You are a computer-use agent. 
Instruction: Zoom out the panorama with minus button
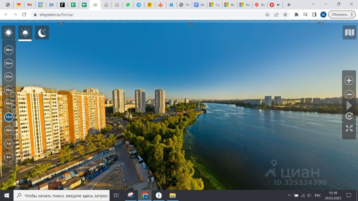pyautogui.click(x=349, y=94)
